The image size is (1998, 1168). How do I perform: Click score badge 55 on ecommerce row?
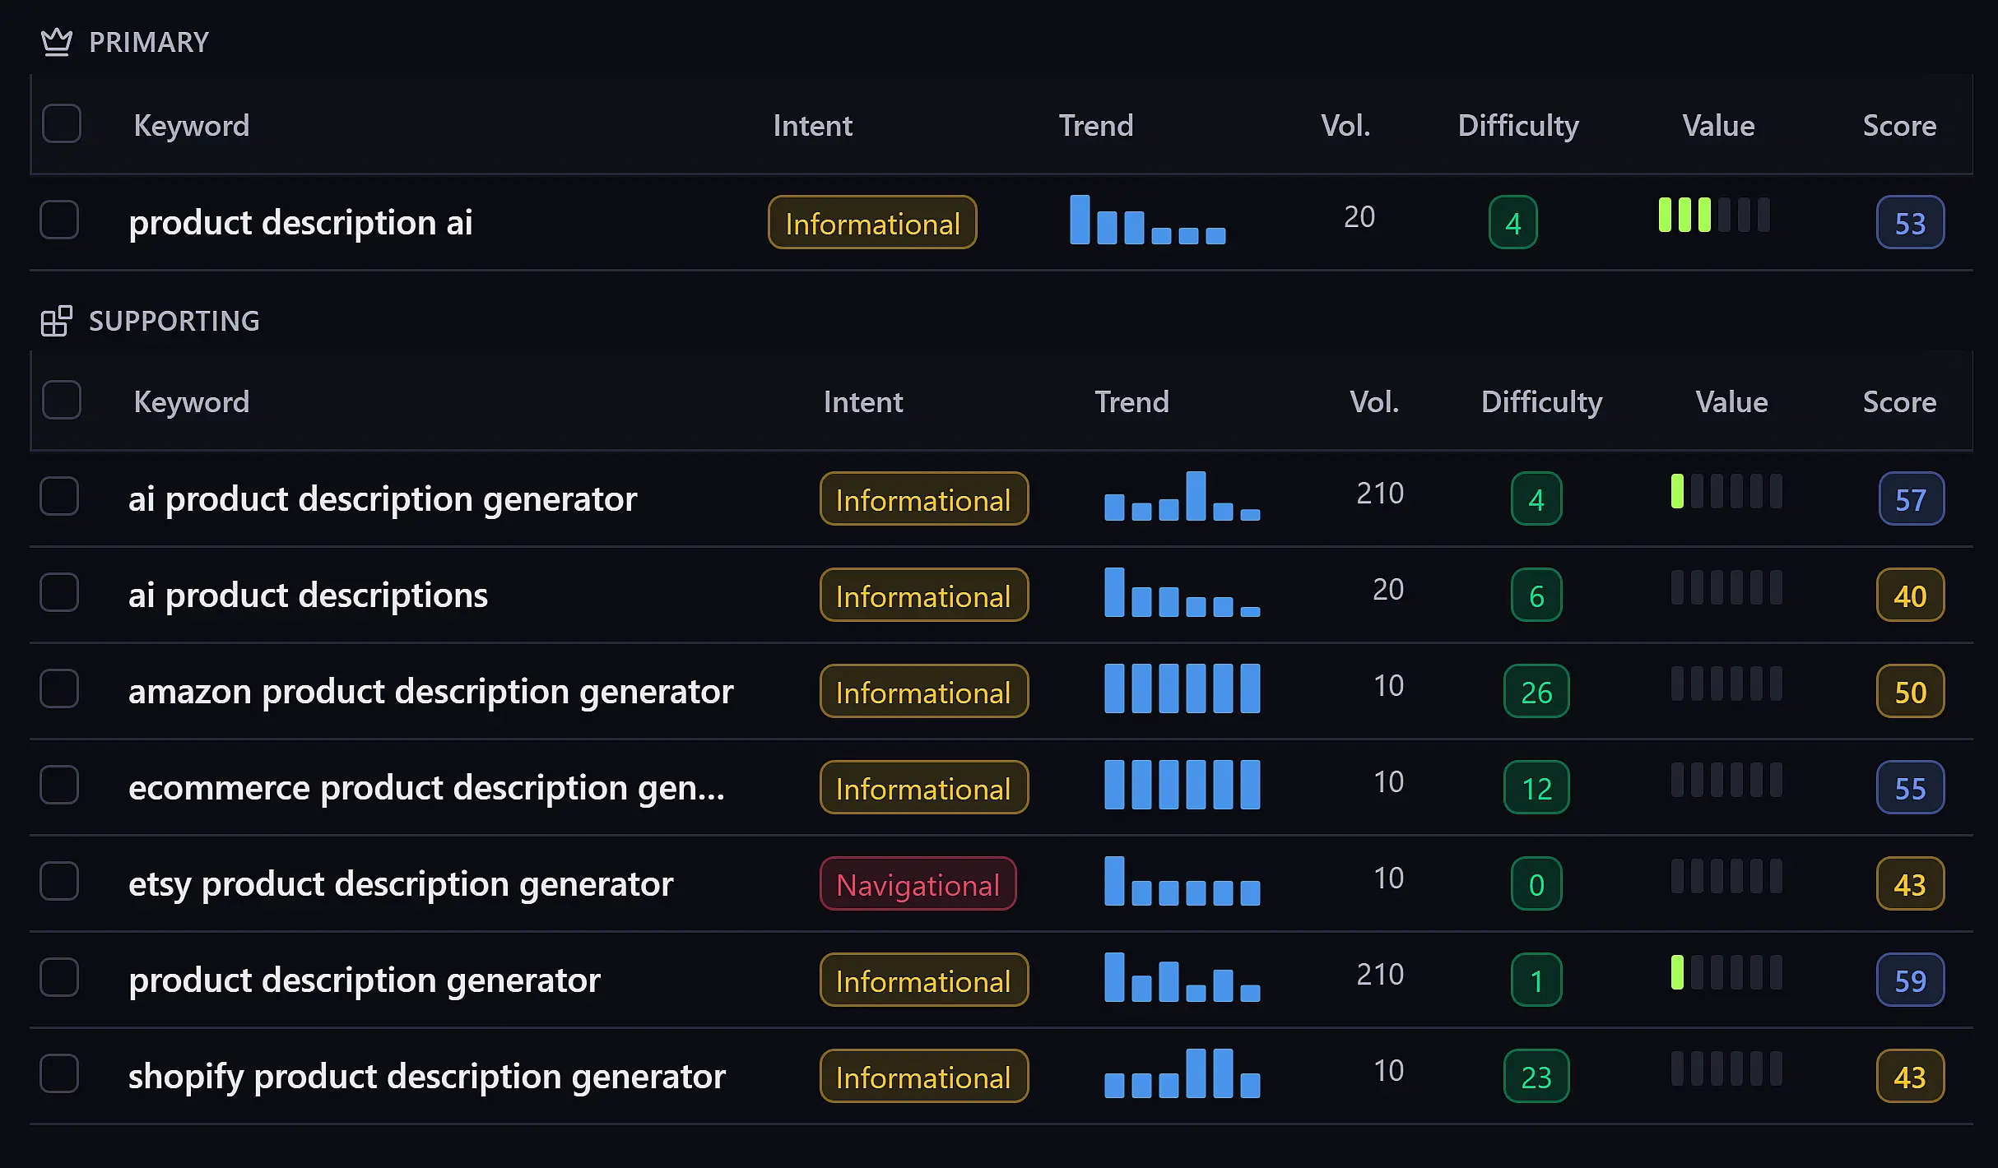pyautogui.click(x=1910, y=788)
